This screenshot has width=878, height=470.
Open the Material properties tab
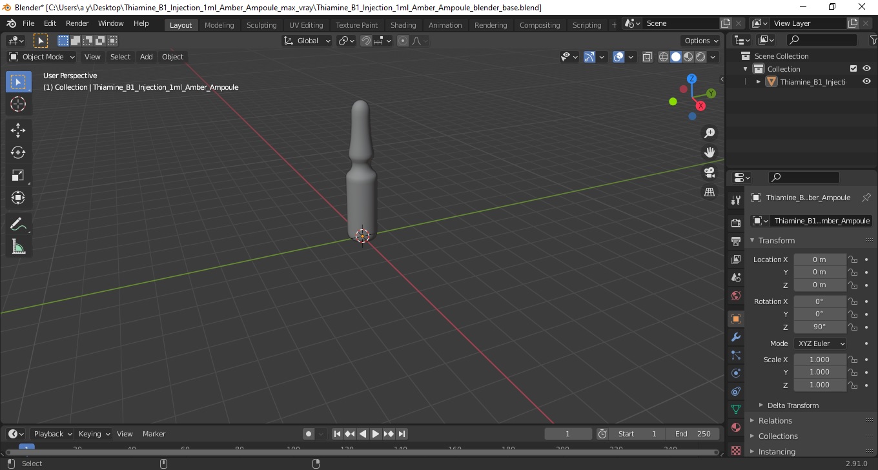(x=736, y=427)
